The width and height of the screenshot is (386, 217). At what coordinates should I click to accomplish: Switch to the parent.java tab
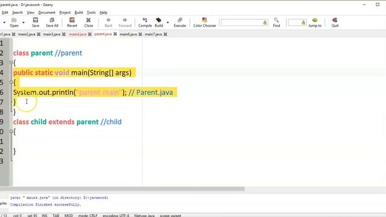coord(103,34)
